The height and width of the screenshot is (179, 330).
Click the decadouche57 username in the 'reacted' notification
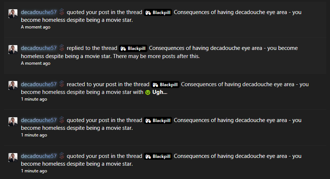pyautogui.click(x=39, y=84)
